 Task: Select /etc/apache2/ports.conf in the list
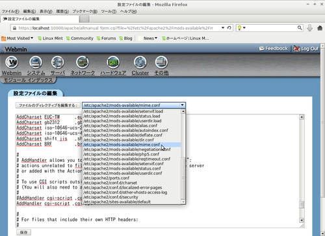tap(132, 178)
